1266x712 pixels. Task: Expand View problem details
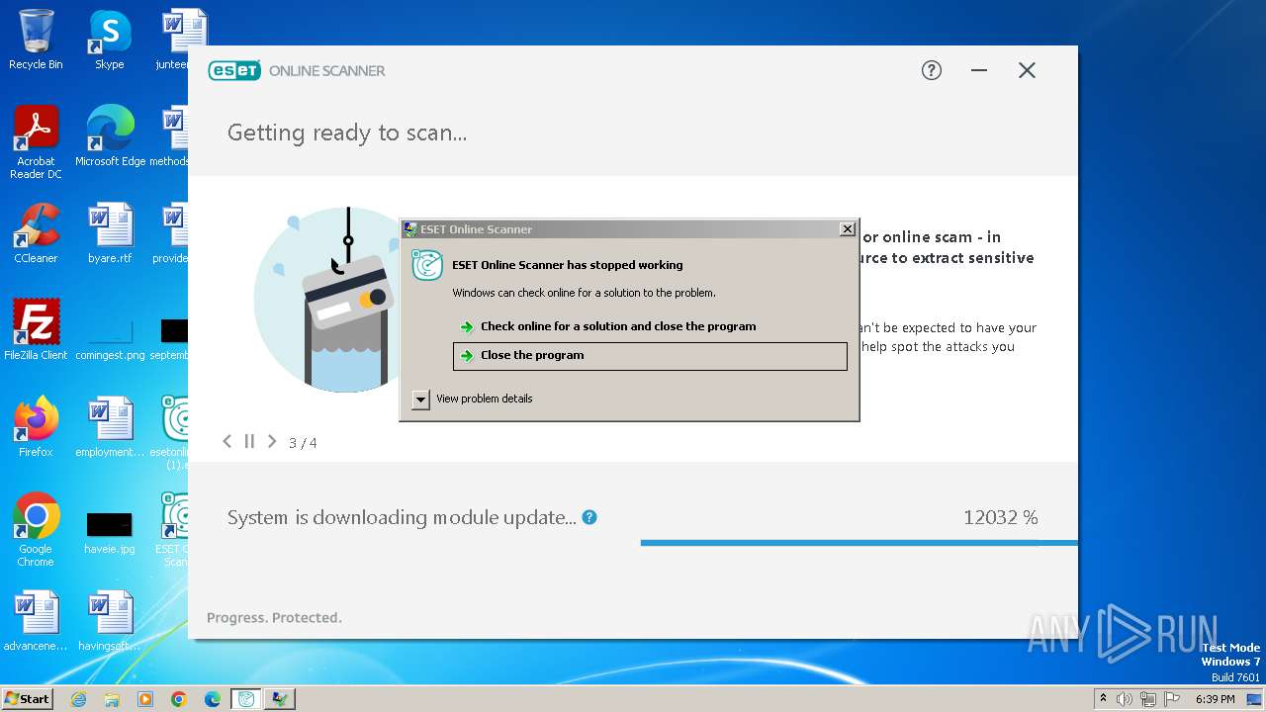point(420,400)
